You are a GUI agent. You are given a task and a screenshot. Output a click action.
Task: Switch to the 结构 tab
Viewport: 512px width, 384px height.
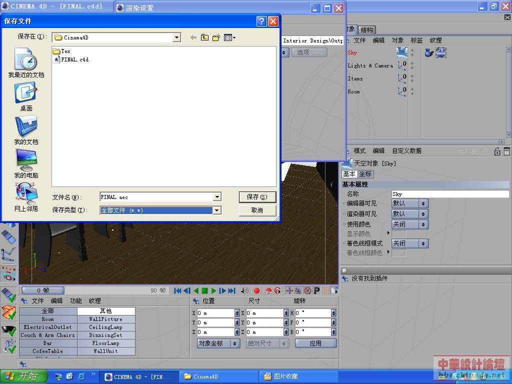point(367,29)
